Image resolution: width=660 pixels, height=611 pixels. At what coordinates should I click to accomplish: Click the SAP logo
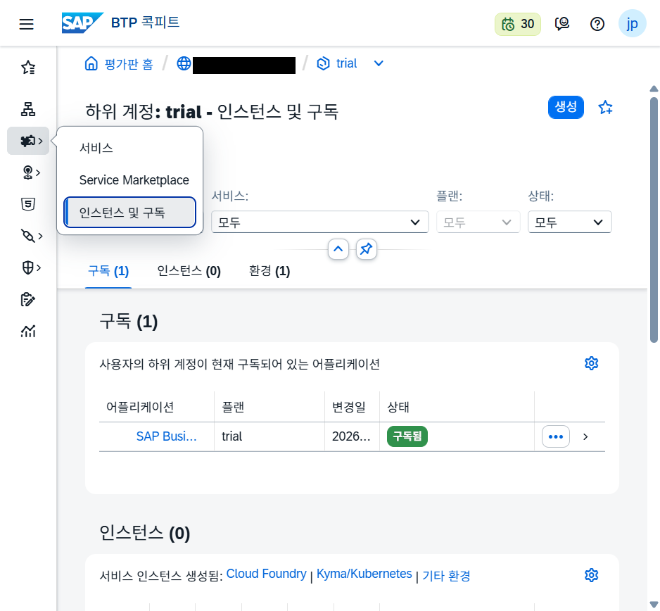(82, 23)
